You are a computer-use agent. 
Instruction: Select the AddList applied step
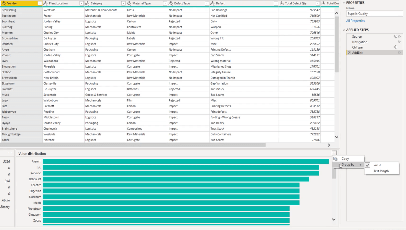pyautogui.click(x=374, y=53)
